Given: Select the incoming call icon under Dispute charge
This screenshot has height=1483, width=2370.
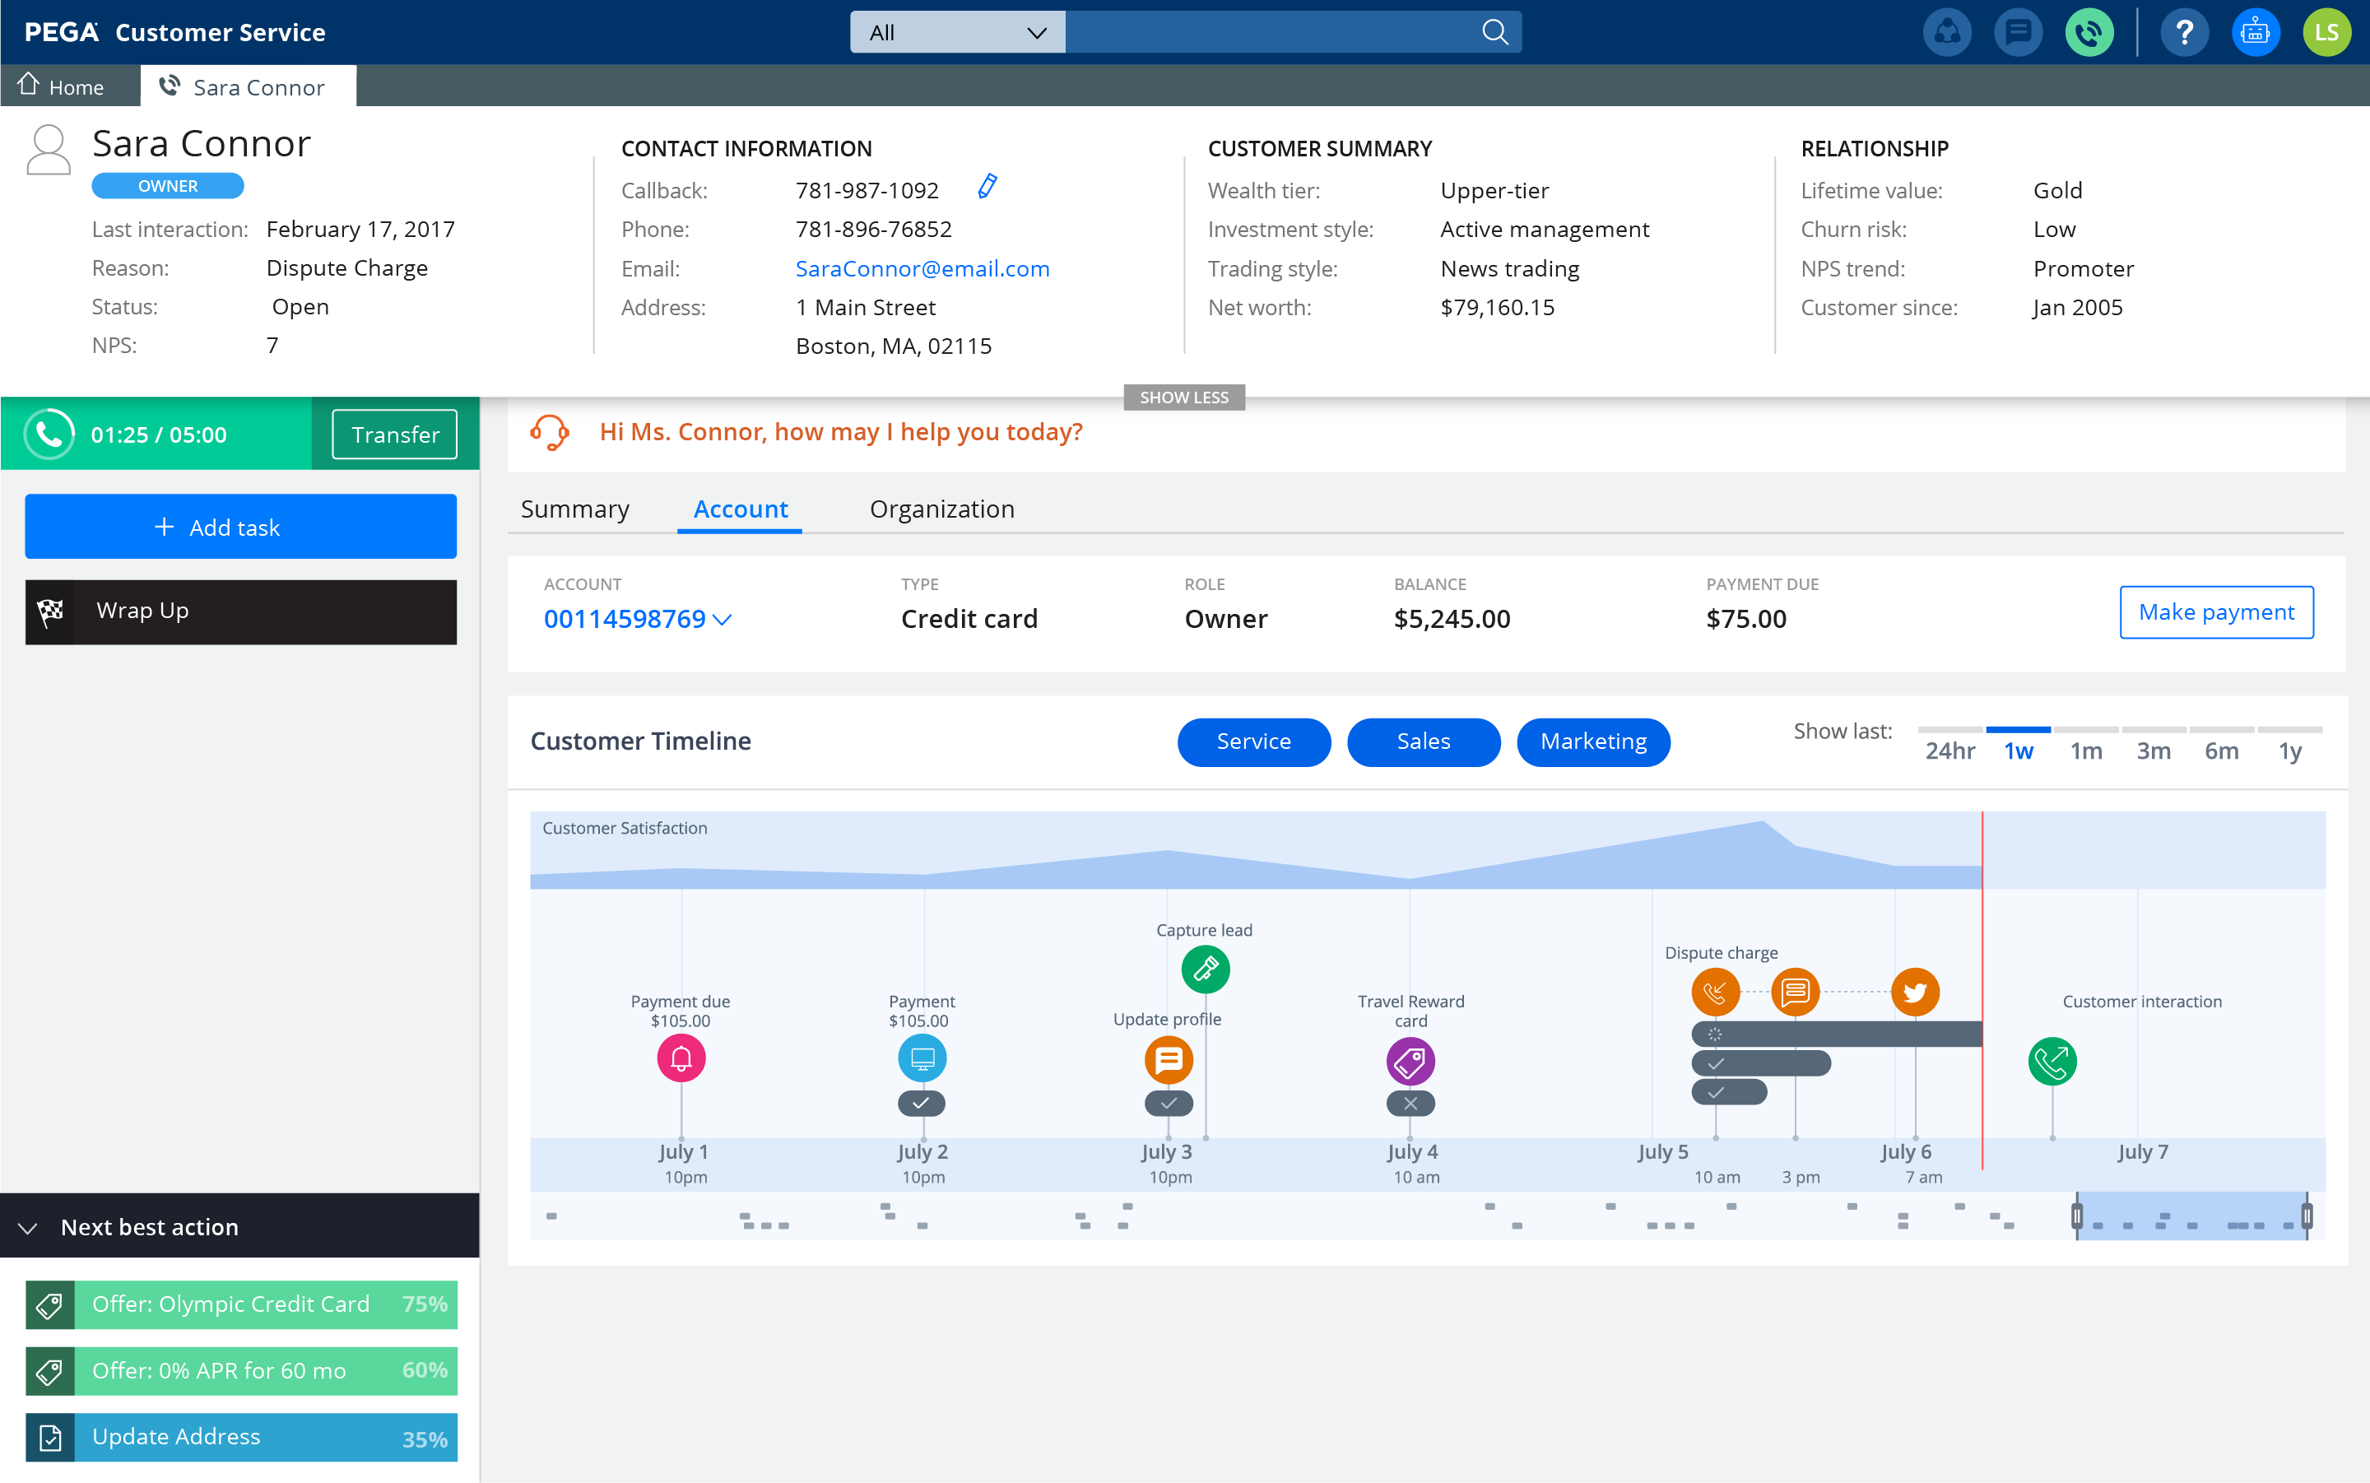Looking at the screenshot, I should tap(1715, 992).
